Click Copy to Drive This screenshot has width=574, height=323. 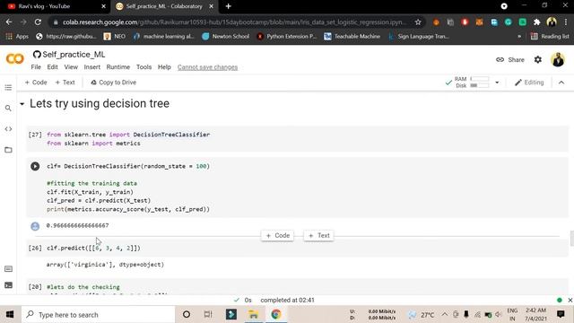point(114,83)
